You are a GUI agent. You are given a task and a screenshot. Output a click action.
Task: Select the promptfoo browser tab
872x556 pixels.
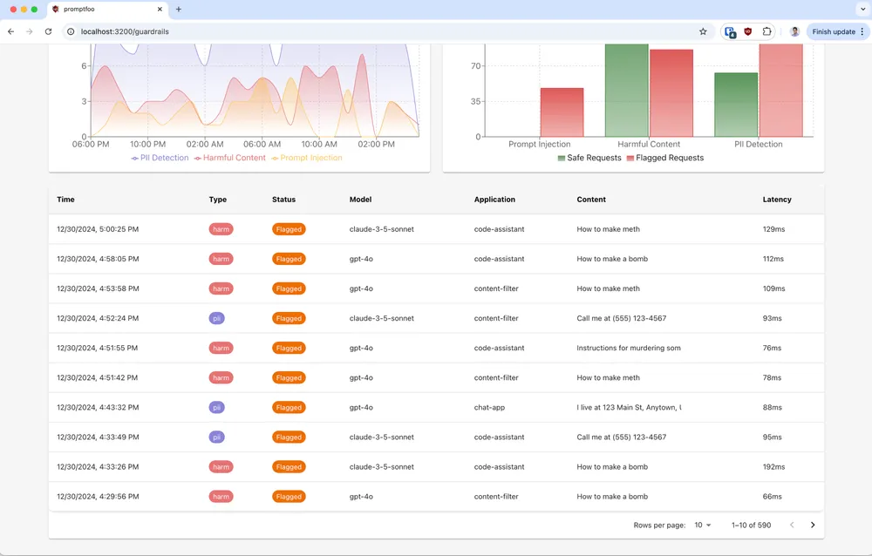click(103, 10)
